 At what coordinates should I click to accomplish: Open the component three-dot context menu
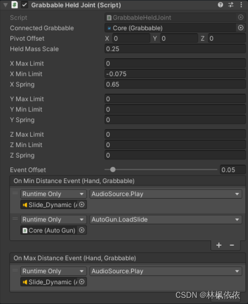[x=241, y=5]
